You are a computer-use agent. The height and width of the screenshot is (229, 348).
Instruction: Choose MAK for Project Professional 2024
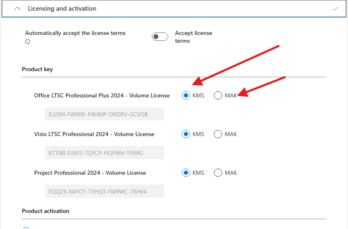[x=218, y=173]
